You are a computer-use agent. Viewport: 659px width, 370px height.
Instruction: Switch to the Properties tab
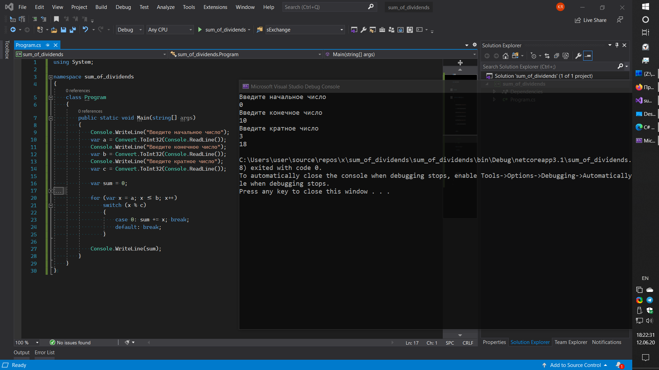point(494,342)
